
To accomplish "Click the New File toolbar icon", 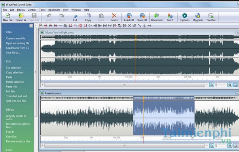I will click(x=8, y=17).
